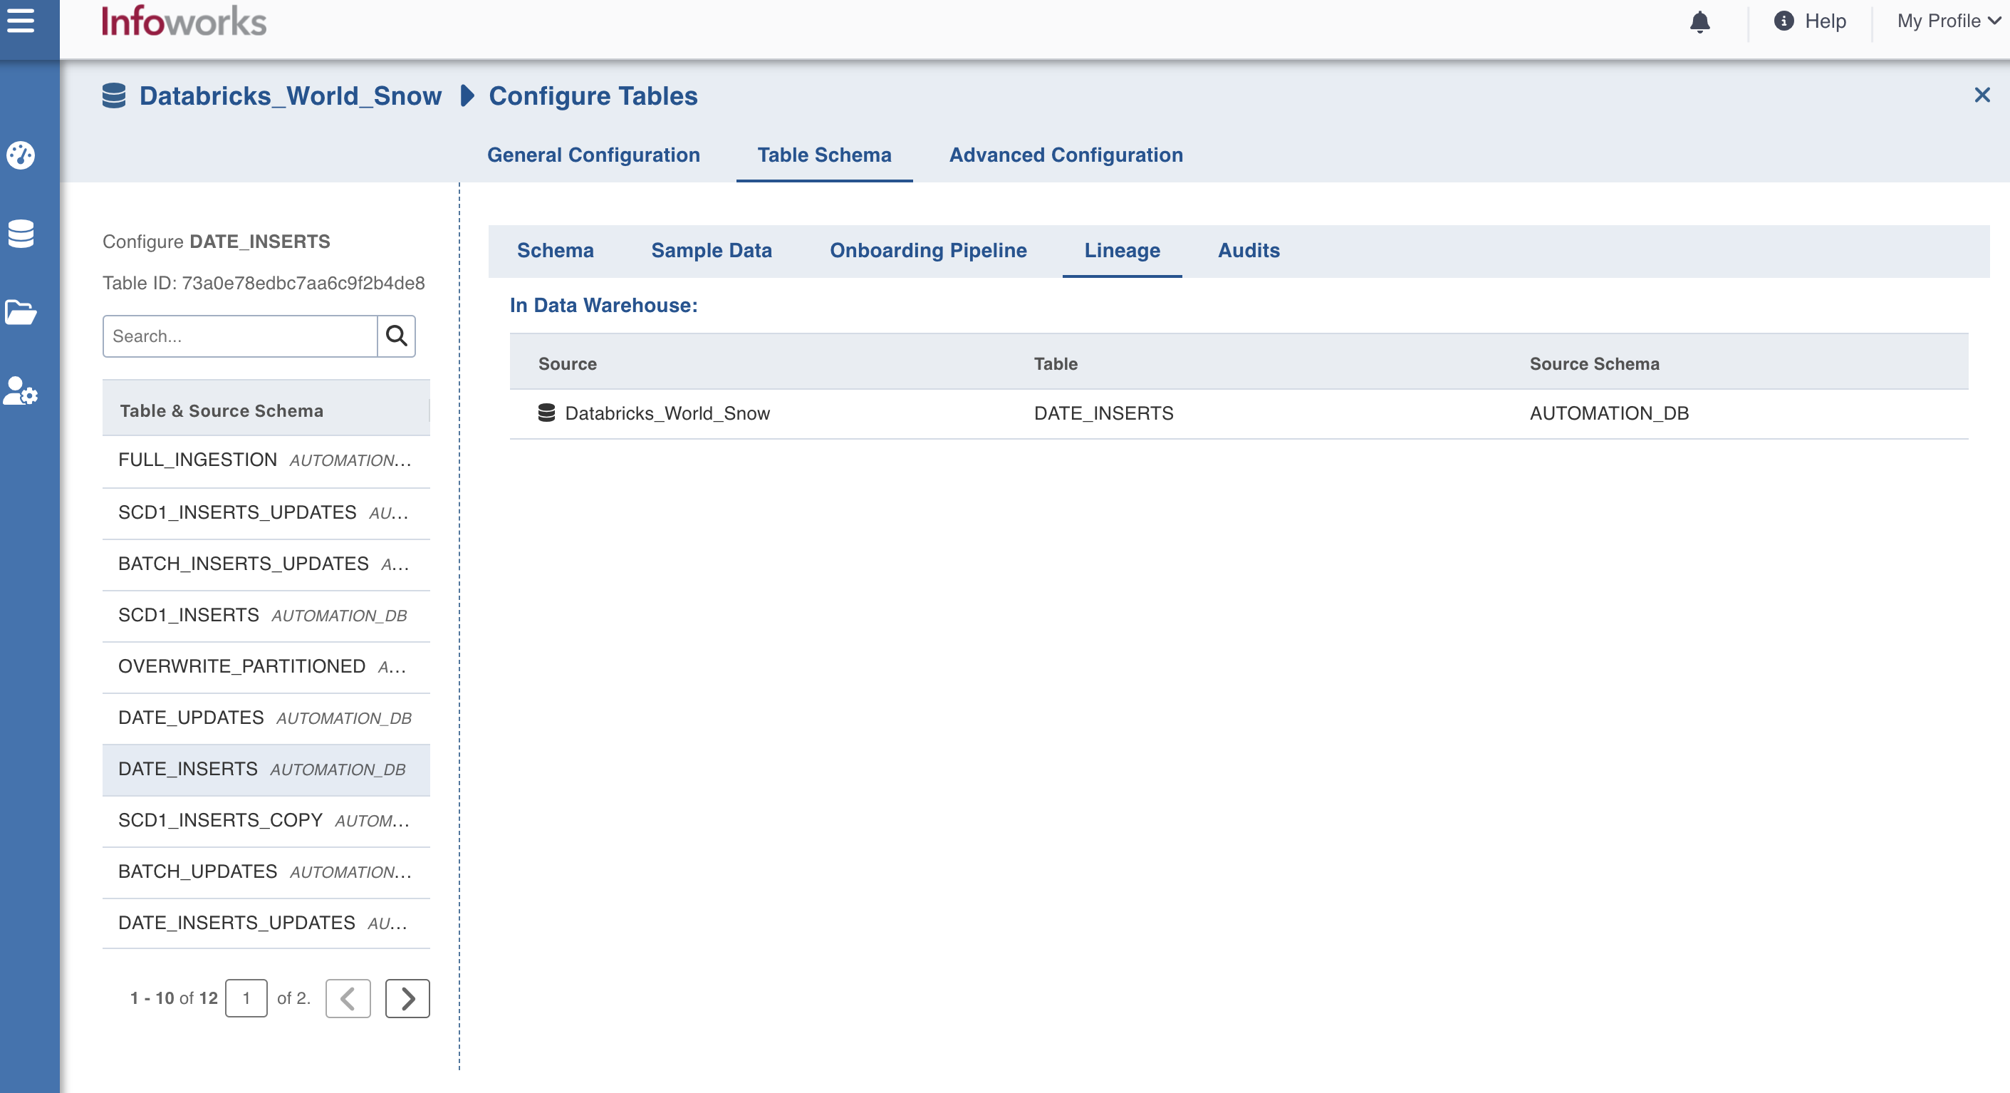Select SCD1_INSERTS_COPY table row
Image resolution: width=2010 pixels, height=1093 pixels.
[266, 821]
